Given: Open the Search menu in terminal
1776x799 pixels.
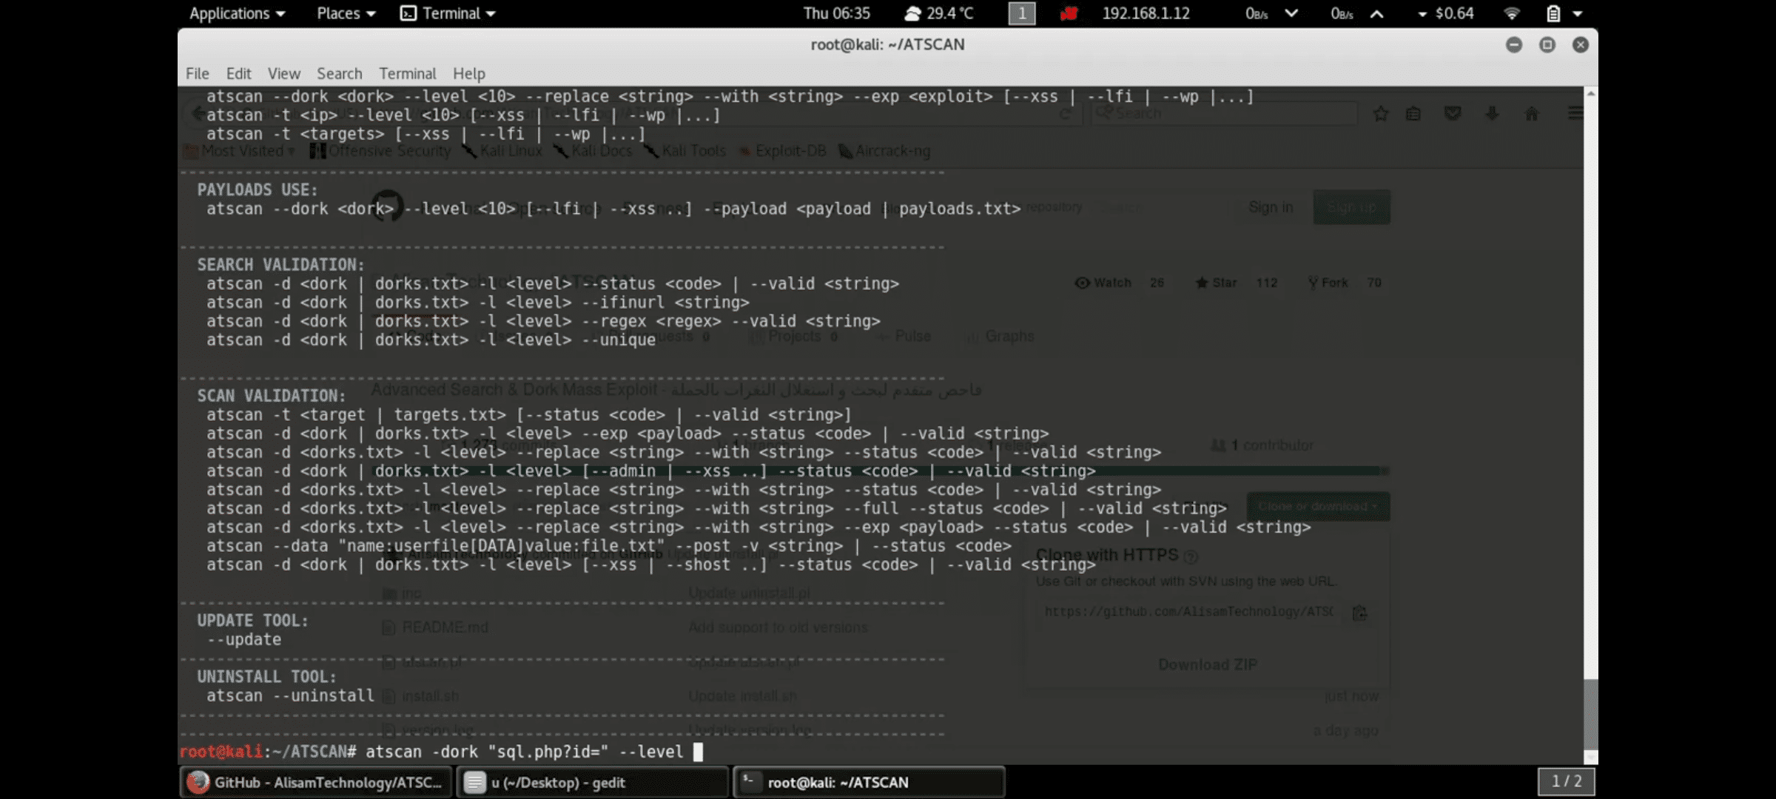Looking at the screenshot, I should click(339, 73).
